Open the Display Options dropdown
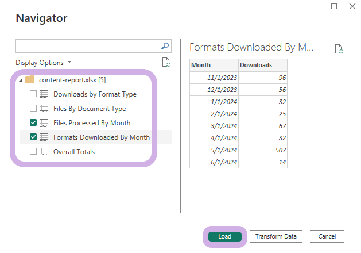The image size is (361, 253). point(44,63)
